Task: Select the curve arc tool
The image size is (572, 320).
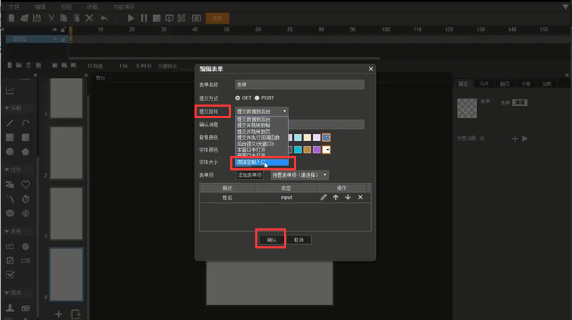Action: point(26,123)
